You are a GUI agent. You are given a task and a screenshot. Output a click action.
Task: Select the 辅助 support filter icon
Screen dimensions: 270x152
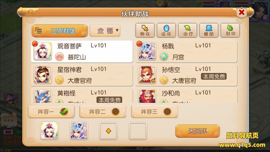[x=209, y=30]
